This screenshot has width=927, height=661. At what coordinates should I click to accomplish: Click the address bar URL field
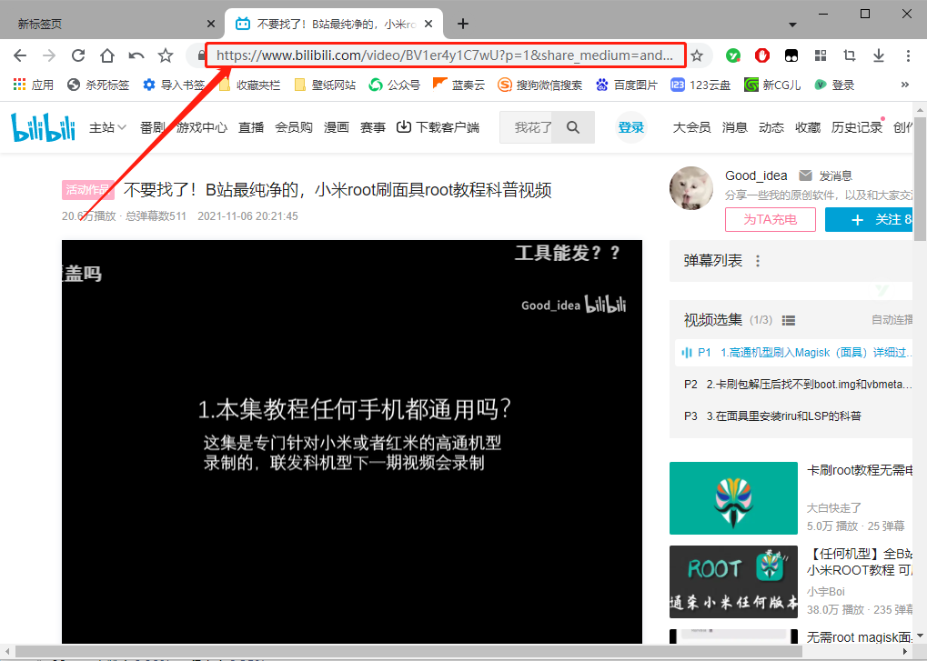[x=445, y=55]
